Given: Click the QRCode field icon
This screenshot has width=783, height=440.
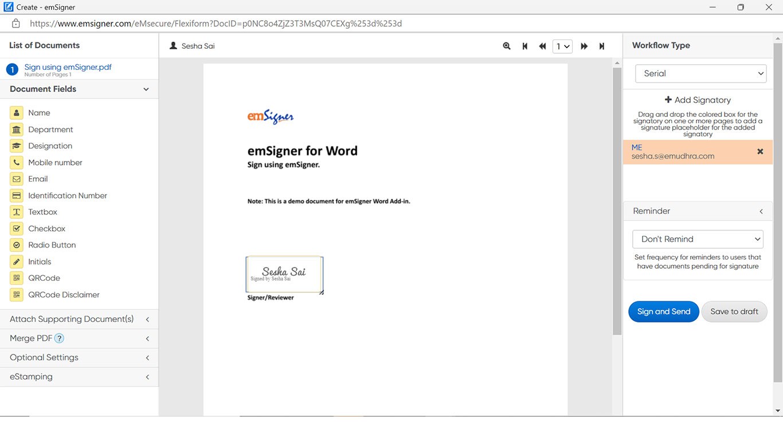Looking at the screenshot, I should click(x=17, y=278).
